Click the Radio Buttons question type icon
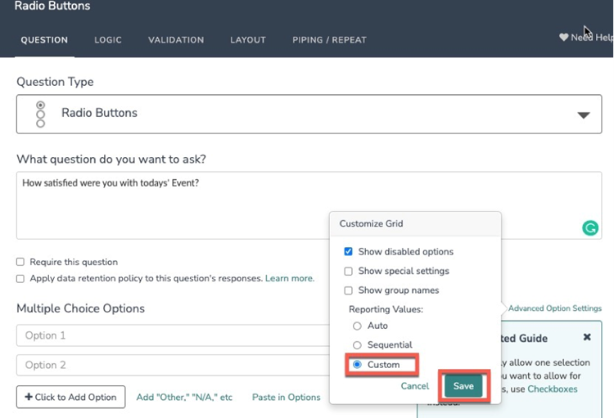This screenshot has height=418, width=614. pos(40,114)
